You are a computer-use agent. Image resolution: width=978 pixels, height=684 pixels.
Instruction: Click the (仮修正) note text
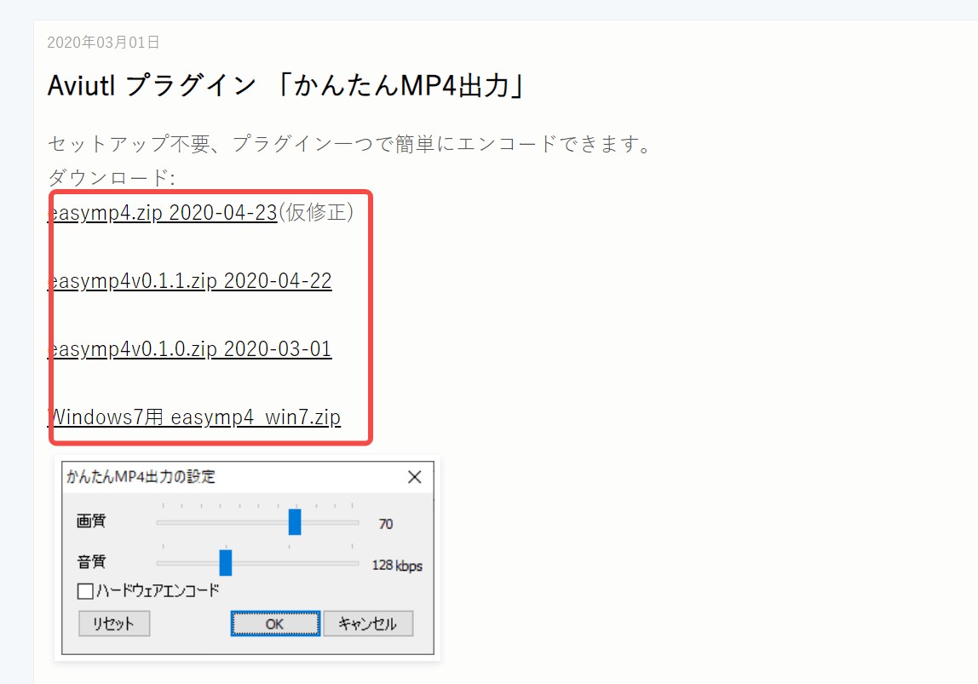click(x=316, y=213)
